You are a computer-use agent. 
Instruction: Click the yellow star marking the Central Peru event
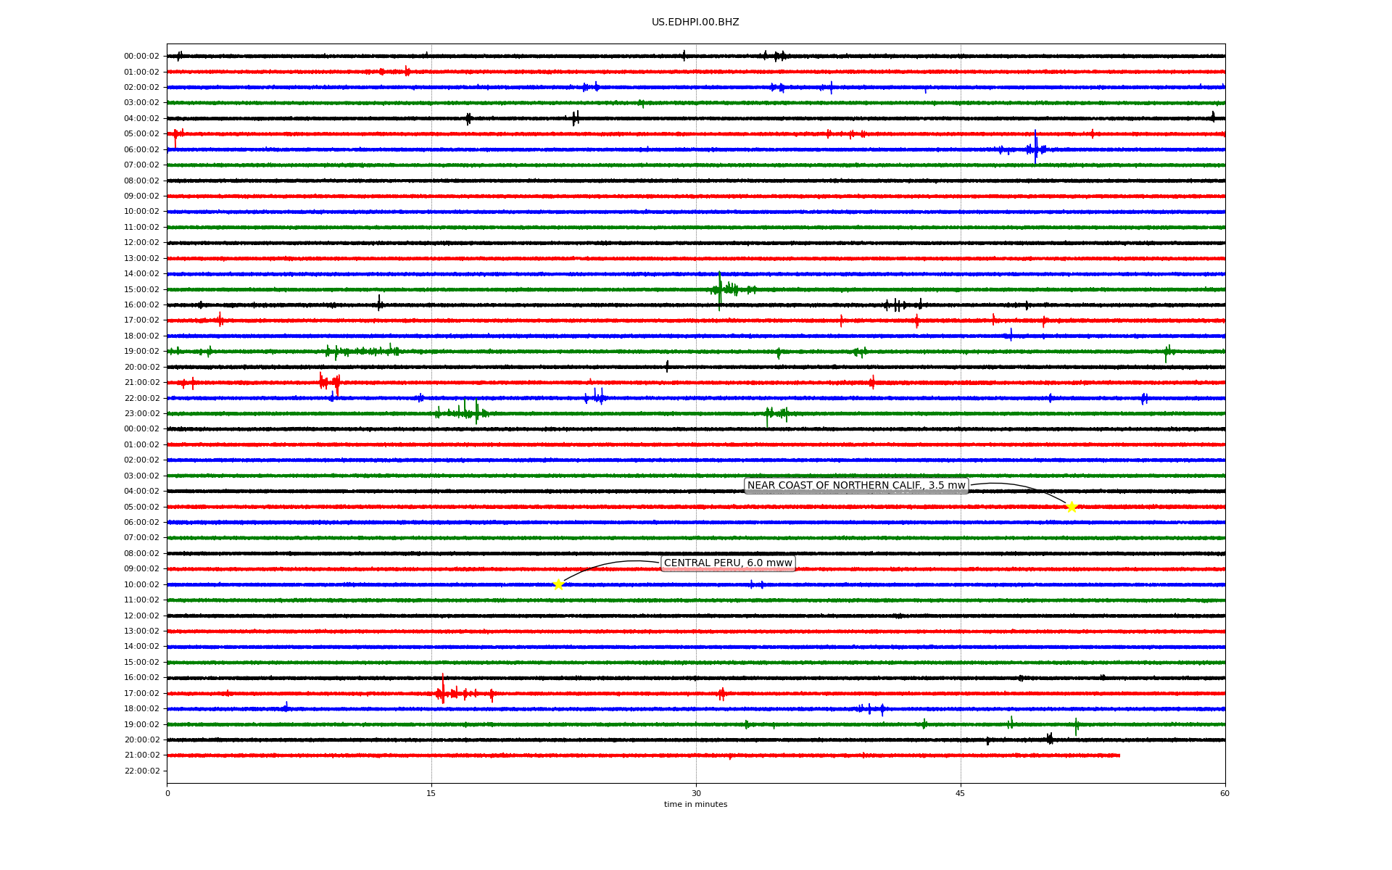pos(558,584)
